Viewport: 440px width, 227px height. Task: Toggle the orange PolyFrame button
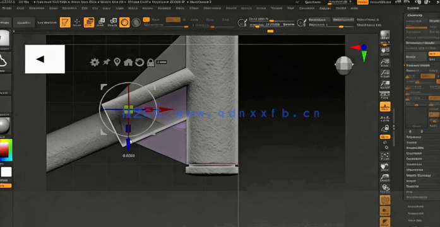(x=385, y=200)
